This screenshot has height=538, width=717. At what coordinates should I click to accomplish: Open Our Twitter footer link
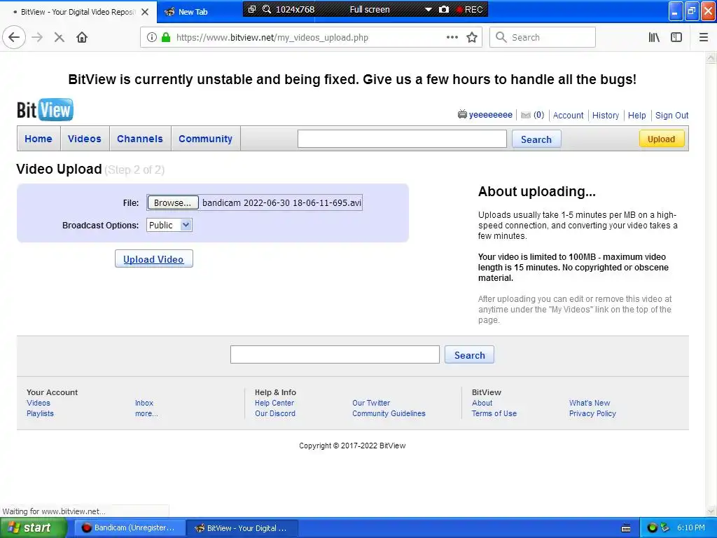click(371, 403)
